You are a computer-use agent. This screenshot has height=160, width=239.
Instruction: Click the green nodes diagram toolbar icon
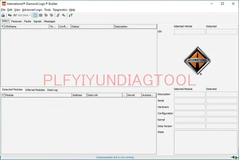point(70,15)
